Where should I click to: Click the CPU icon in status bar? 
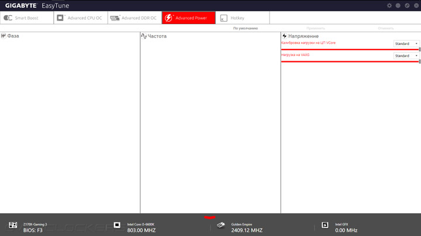(x=117, y=225)
